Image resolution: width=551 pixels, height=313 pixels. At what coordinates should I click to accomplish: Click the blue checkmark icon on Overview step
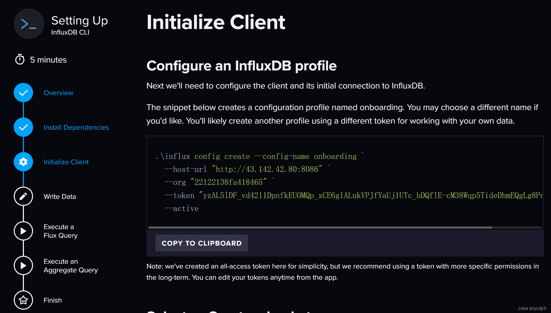click(23, 93)
